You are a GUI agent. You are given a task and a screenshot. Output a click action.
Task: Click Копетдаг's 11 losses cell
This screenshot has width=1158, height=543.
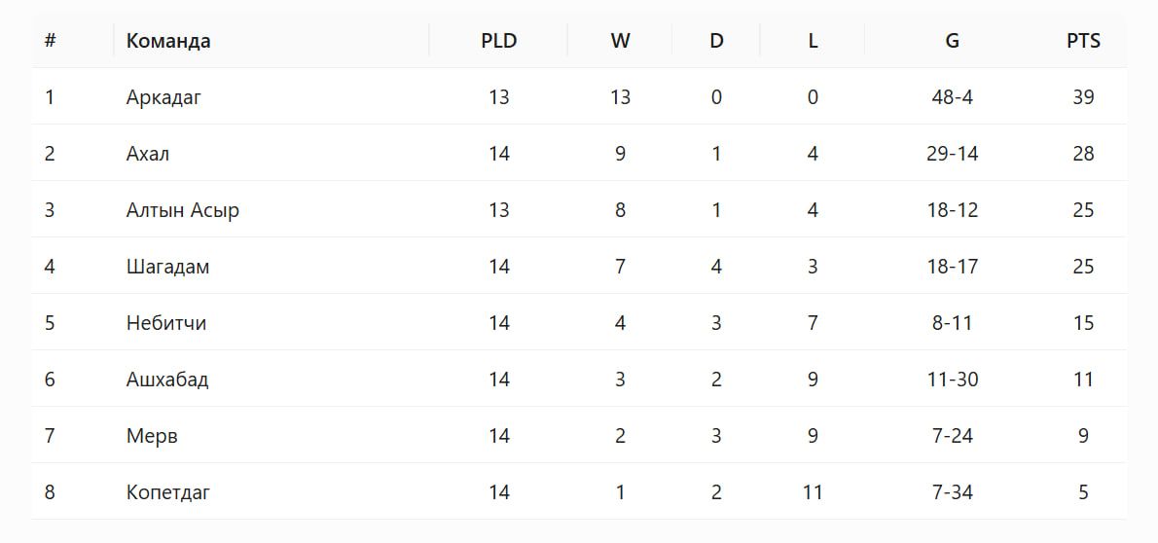[x=813, y=492]
